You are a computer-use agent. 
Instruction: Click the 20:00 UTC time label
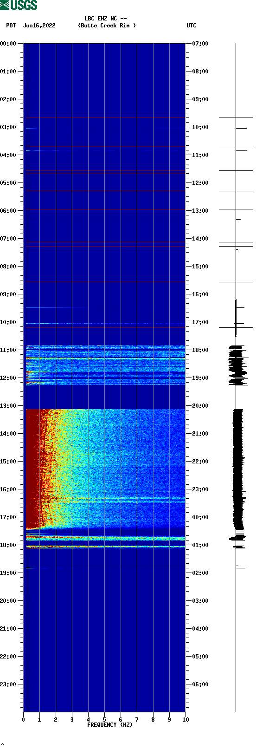pyautogui.click(x=200, y=406)
